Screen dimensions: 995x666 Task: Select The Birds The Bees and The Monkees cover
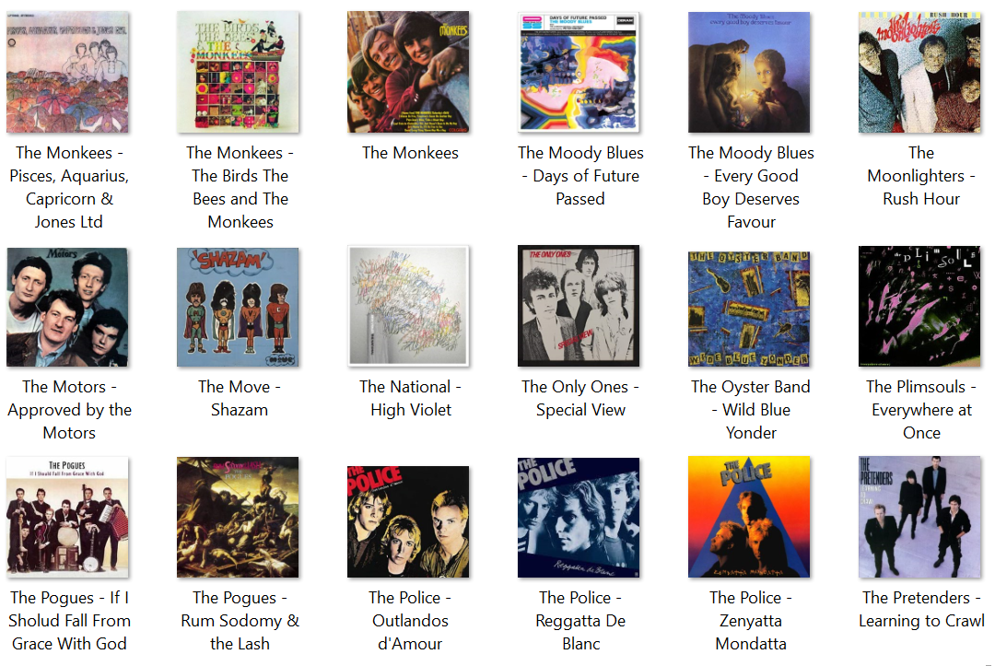238,72
